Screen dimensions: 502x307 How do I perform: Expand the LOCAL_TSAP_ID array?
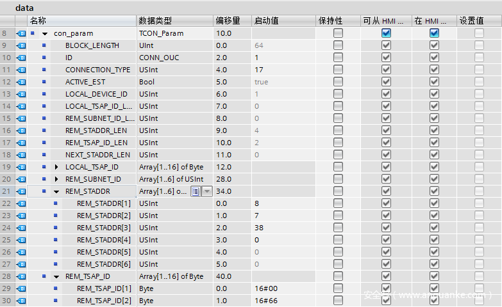pos(56,167)
